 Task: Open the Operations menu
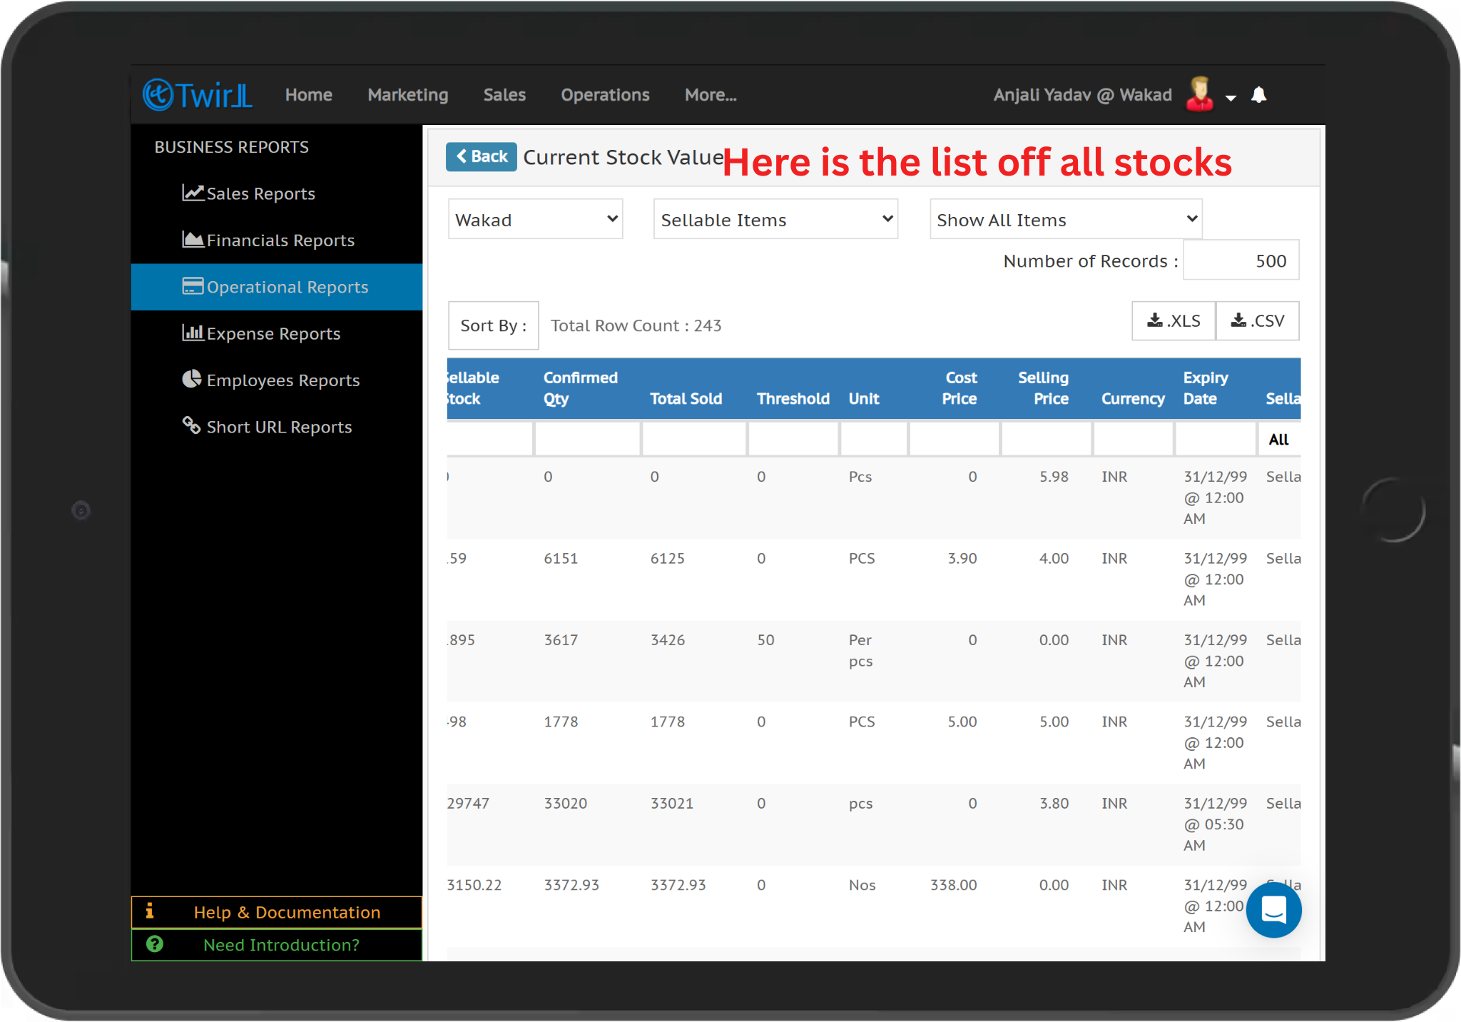(605, 95)
